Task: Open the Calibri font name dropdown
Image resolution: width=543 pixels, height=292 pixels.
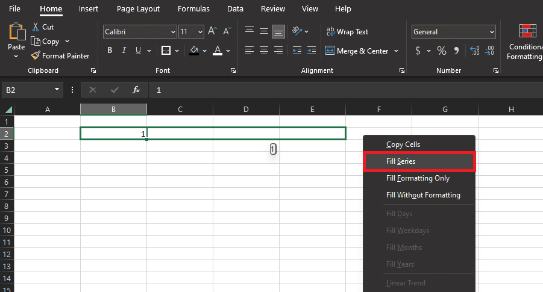Action: (x=173, y=32)
